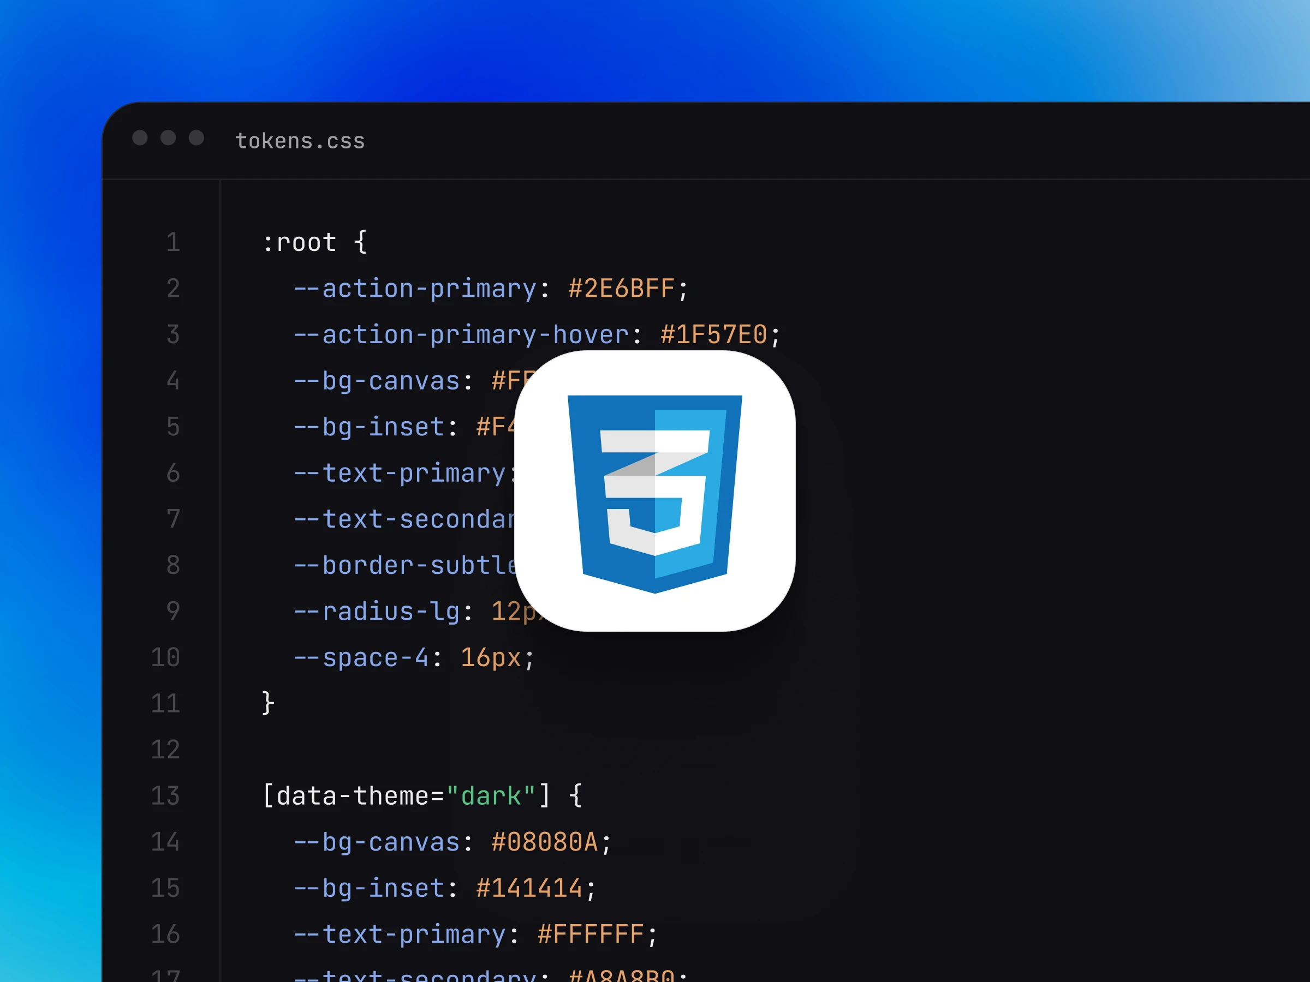Click the --bg-canvas property on line 4
1310x982 pixels.
coord(377,381)
